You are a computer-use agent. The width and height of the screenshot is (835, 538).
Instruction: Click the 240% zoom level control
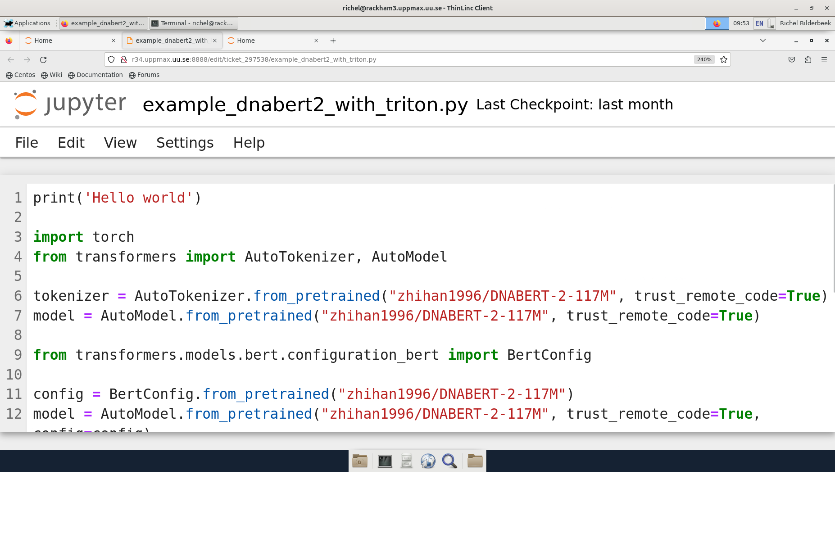point(703,59)
